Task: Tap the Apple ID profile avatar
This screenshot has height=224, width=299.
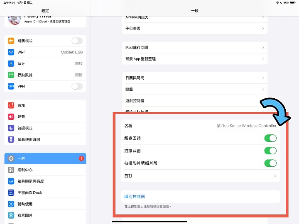Action: point(14,20)
